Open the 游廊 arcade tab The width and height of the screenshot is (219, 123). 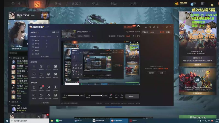133,4
